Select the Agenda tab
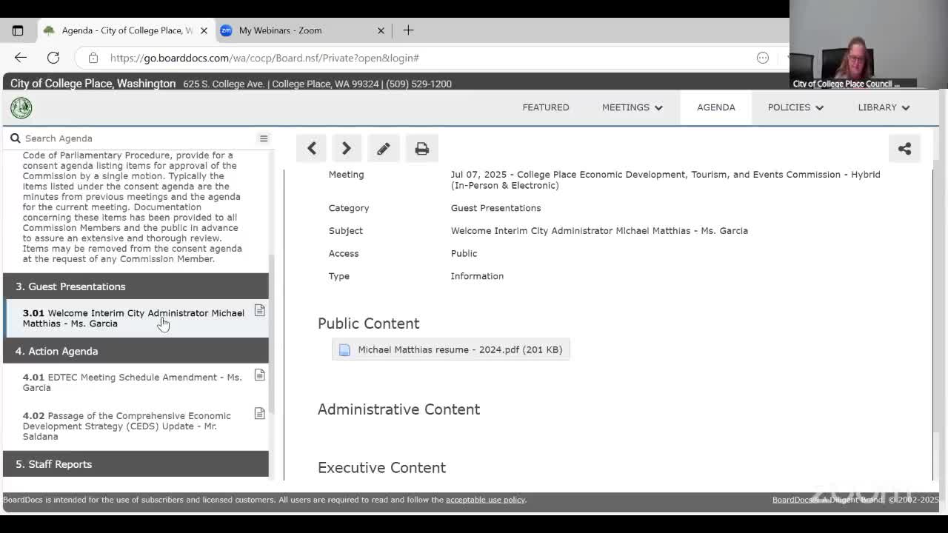Viewport: 948px width, 533px height. (716, 107)
